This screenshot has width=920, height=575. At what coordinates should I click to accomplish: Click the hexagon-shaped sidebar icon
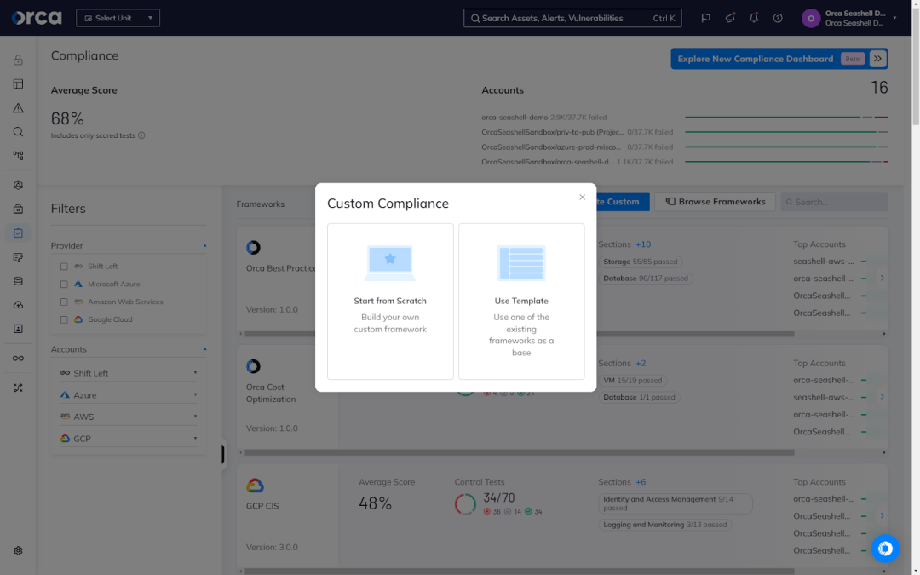click(x=18, y=185)
